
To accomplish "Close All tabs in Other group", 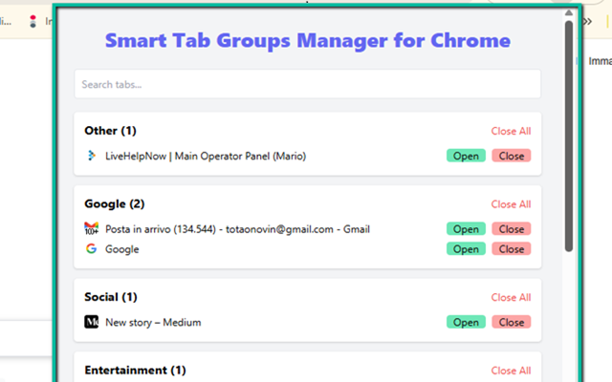I will 511,131.
